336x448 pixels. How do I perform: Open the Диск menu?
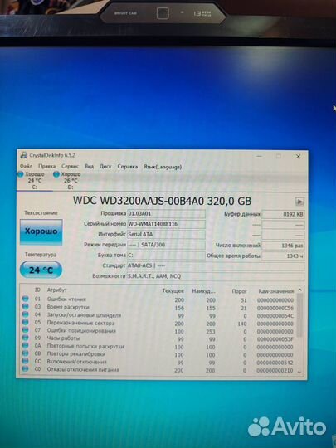[105, 166]
